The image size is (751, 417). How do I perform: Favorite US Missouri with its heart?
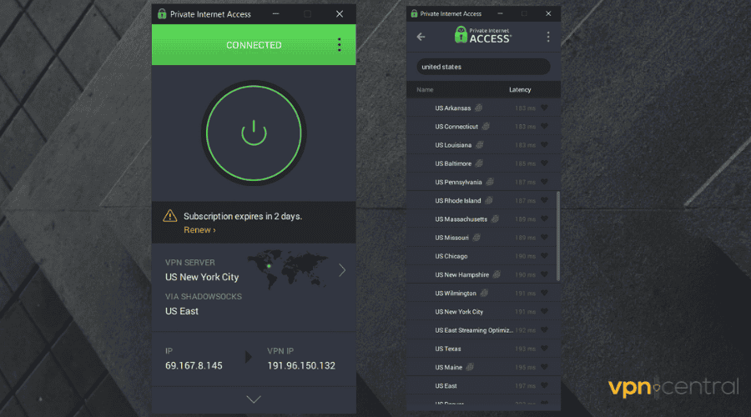click(544, 238)
